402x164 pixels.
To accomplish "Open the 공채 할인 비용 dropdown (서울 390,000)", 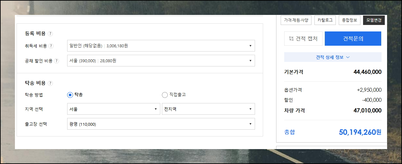I will click(161, 61).
